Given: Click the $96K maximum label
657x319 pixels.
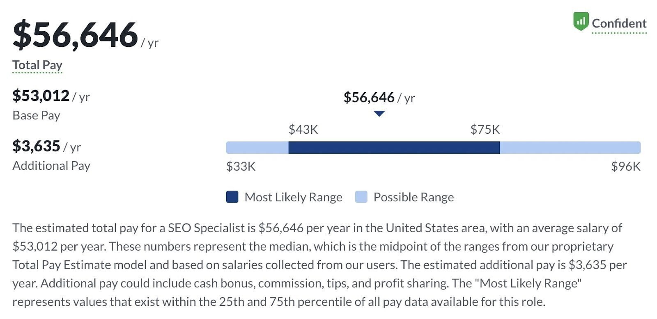Looking at the screenshot, I should (626, 166).
